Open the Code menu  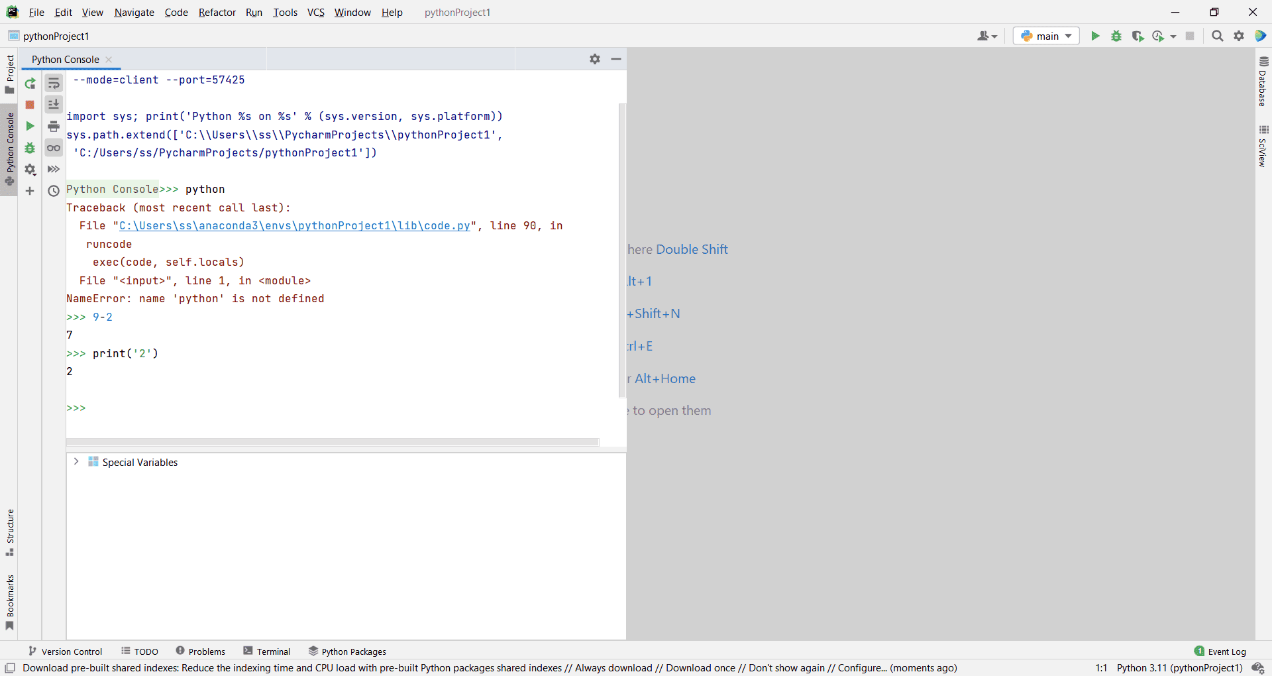pyautogui.click(x=176, y=13)
